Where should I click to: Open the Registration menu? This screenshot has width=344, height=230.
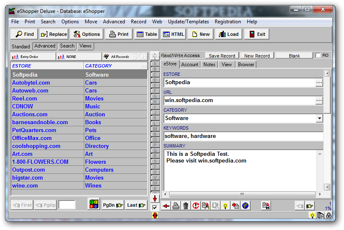point(228,22)
